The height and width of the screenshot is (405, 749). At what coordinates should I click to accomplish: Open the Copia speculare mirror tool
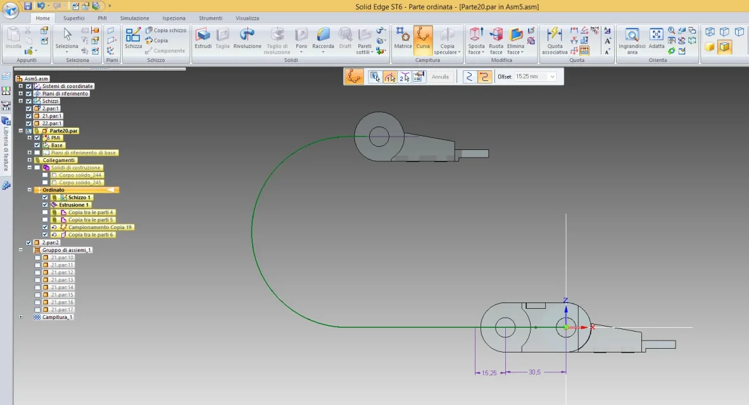pos(447,40)
